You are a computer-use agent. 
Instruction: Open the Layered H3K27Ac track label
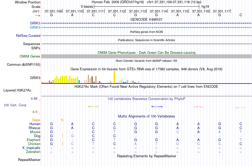(x=17, y=90)
